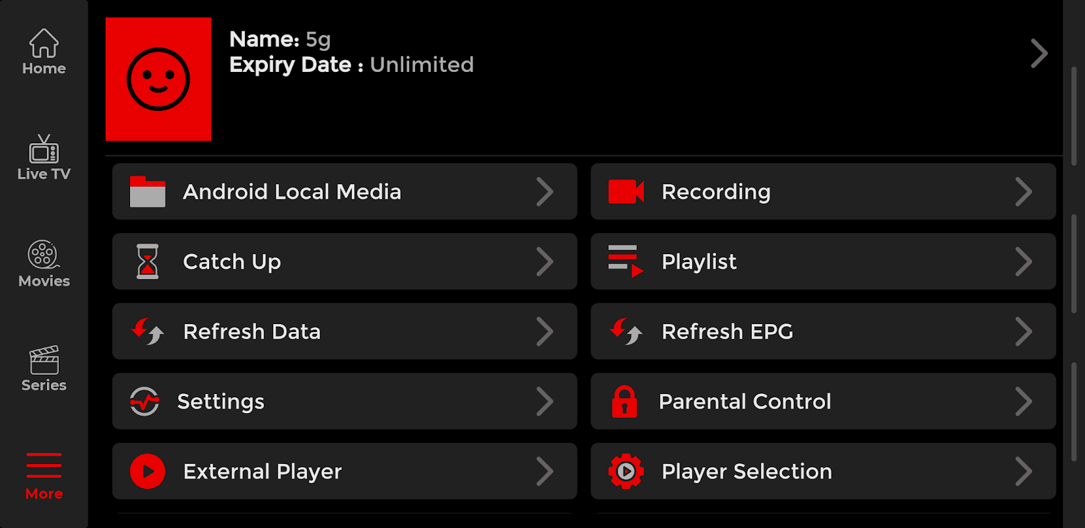Open the Home sidebar icon
The height and width of the screenshot is (528, 1085).
(44, 51)
